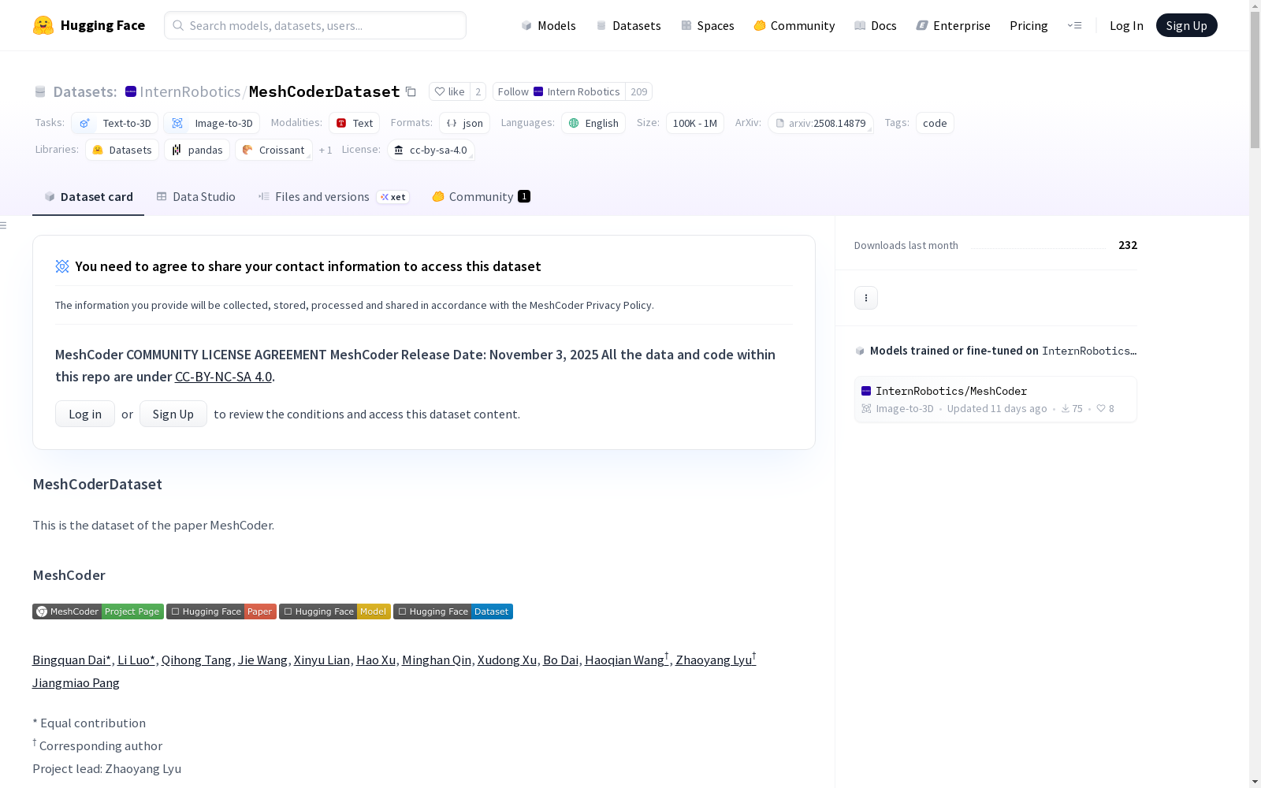
Task: Go to Spaces in top navigation
Action: pyautogui.click(x=708, y=25)
